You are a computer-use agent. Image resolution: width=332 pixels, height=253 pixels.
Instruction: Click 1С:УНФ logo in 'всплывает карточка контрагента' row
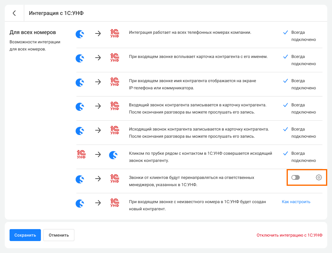click(x=115, y=58)
